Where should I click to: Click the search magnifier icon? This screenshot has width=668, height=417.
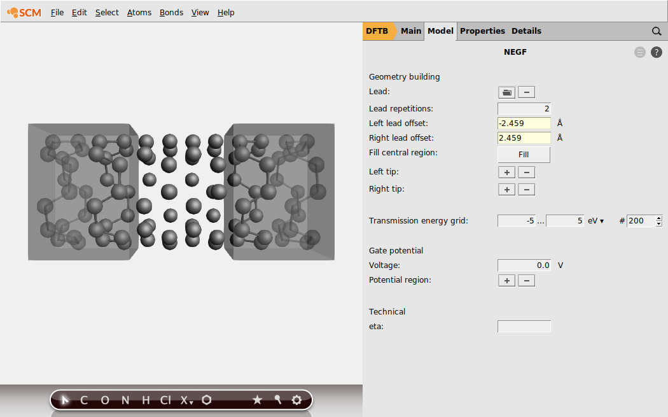tap(657, 31)
